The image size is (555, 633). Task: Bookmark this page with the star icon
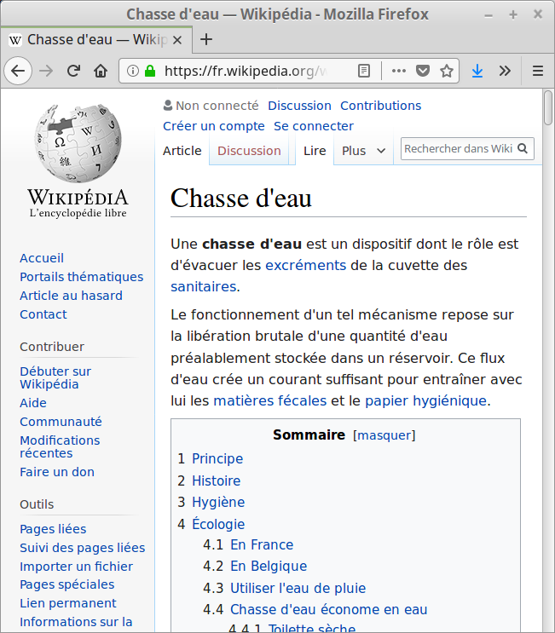point(446,72)
